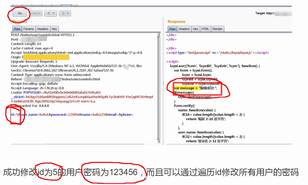Click the POST /Index/user/userinfo.html request line

(x=43, y=35)
